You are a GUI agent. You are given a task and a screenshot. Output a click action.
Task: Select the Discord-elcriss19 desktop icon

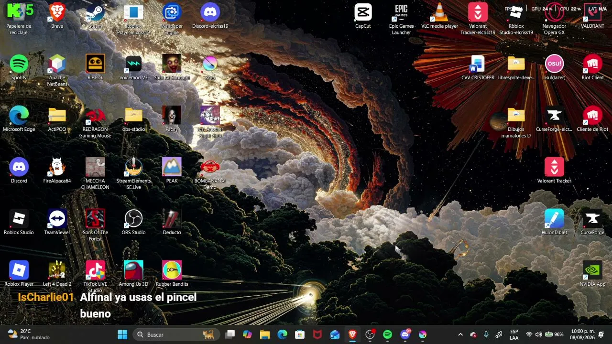tap(210, 16)
